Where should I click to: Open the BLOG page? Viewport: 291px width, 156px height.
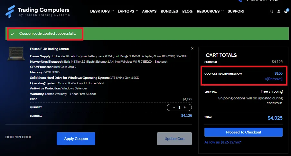point(187,11)
